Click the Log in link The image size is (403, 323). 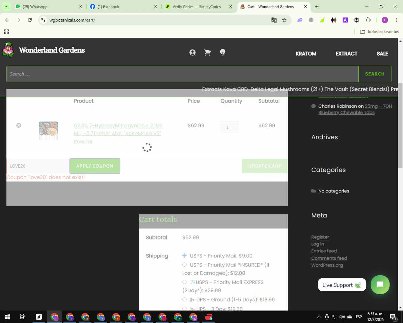click(x=318, y=244)
